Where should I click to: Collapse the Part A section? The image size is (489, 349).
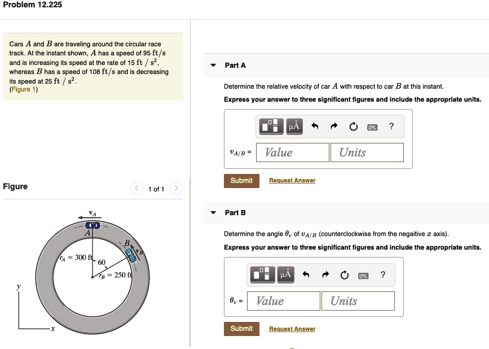click(213, 65)
